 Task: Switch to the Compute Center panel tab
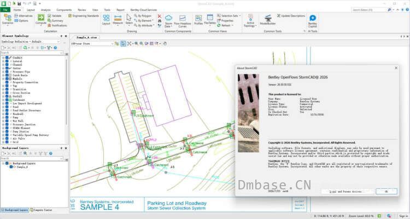[41, 210]
